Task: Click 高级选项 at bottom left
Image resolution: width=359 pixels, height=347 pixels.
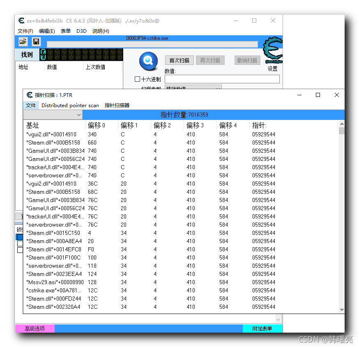Action: coord(35,329)
